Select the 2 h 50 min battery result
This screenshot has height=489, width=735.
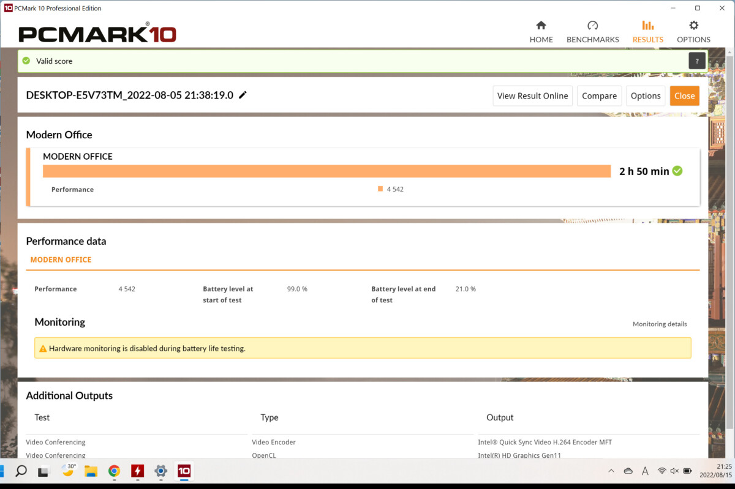[644, 171]
